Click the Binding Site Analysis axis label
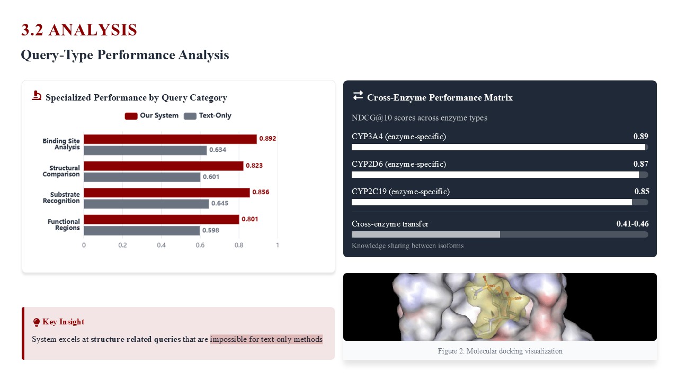The width and height of the screenshot is (678, 381). pos(61,144)
